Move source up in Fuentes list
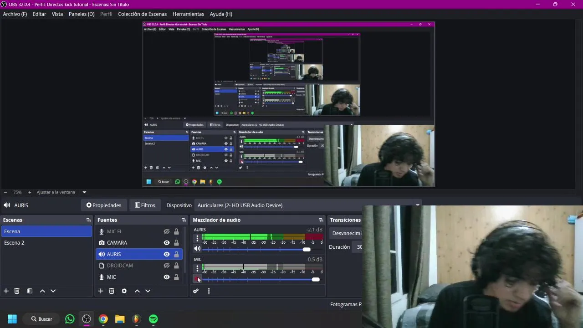 [x=137, y=291]
